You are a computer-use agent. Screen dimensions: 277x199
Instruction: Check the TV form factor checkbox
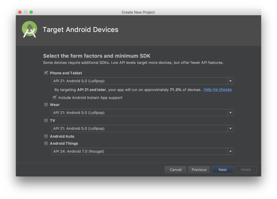46,120
